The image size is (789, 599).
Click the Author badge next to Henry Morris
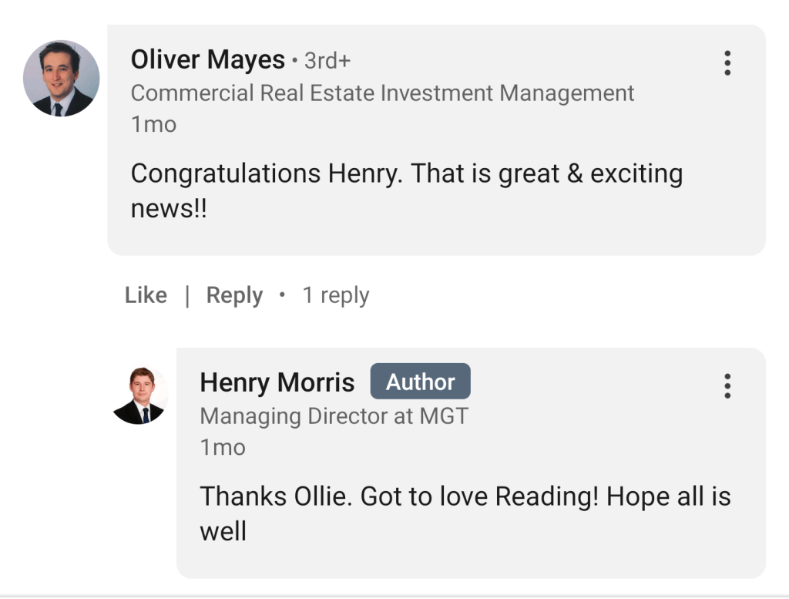click(x=420, y=382)
